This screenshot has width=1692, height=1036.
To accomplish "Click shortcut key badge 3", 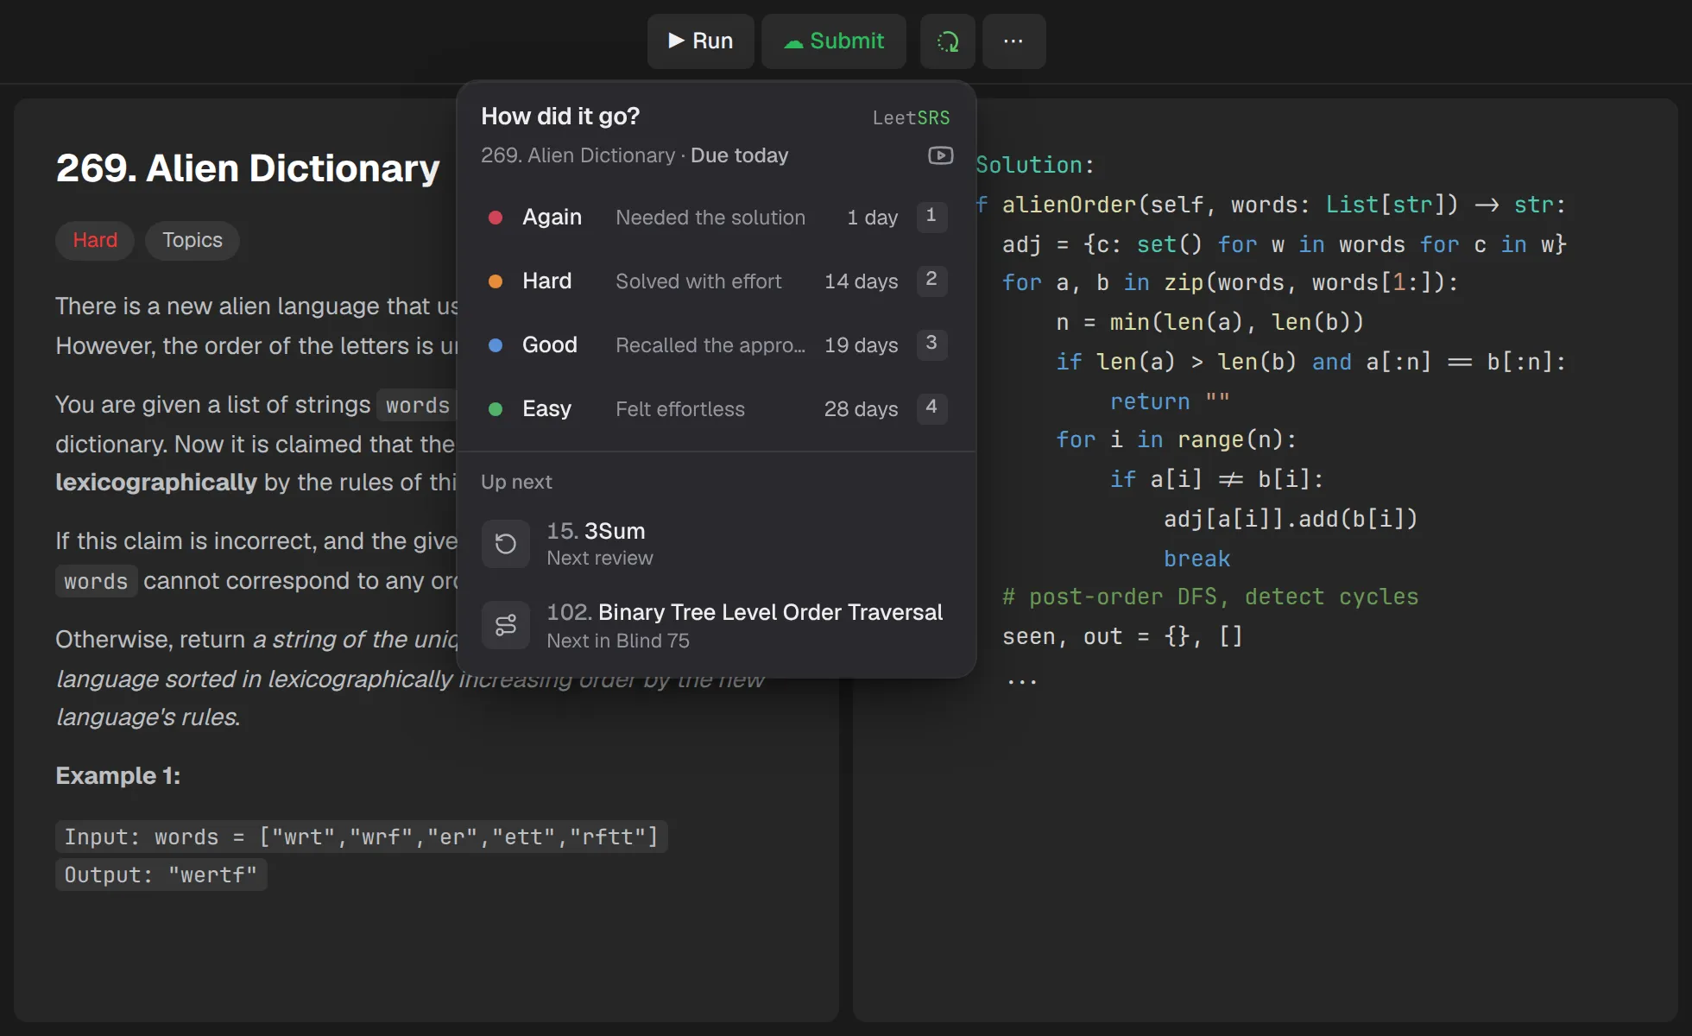I will [931, 344].
